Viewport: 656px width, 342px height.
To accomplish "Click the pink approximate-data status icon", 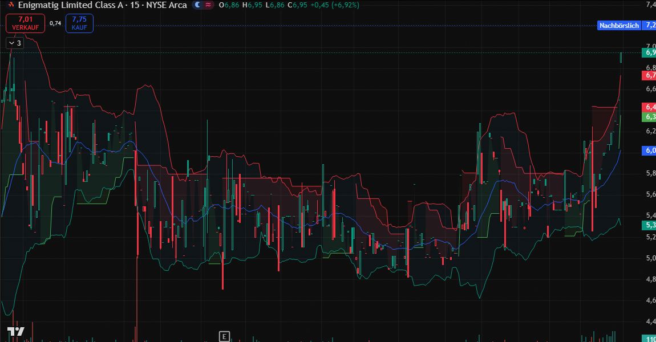I will [208, 5].
